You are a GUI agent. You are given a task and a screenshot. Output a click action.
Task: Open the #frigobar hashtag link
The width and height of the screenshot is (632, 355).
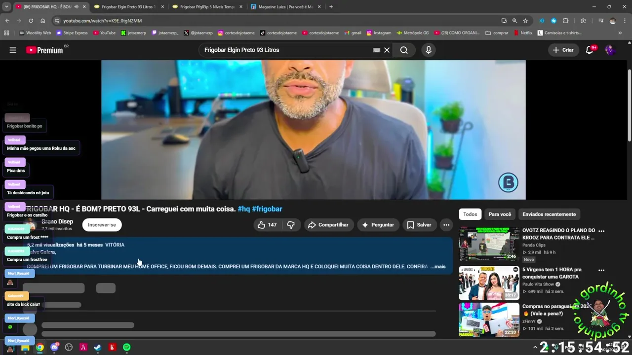pyautogui.click(x=267, y=209)
